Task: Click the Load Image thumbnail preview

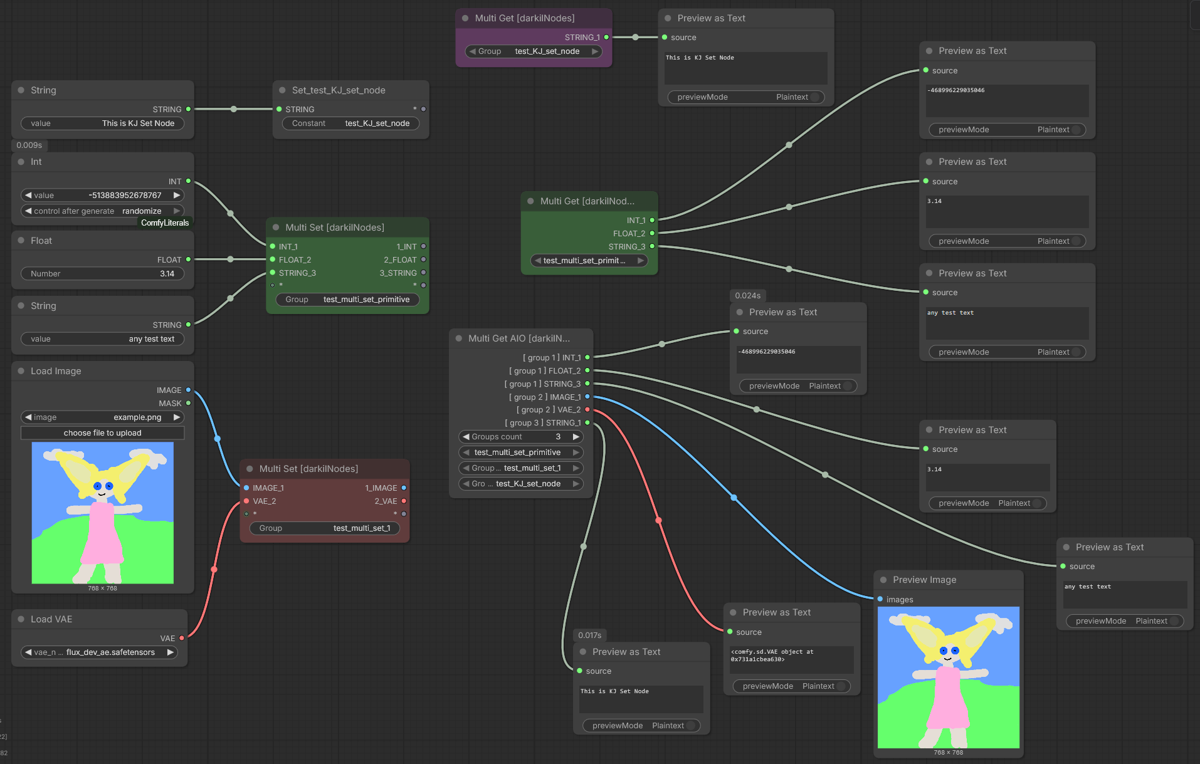Action: tap(103, 513)
